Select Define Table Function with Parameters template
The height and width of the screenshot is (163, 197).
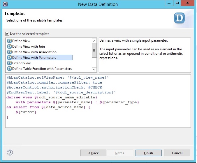(42, 68)
